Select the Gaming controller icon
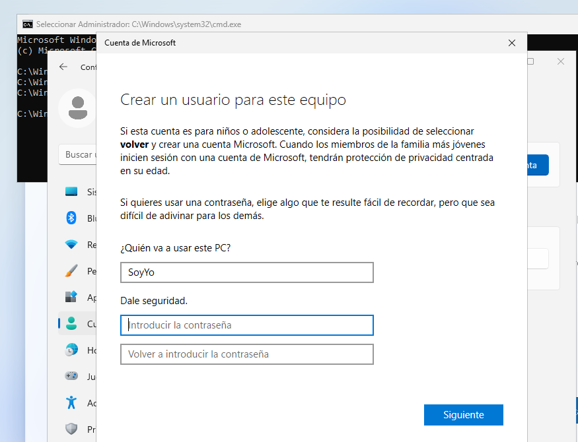This screenshot has width=578, height=442. coord(71,377)
